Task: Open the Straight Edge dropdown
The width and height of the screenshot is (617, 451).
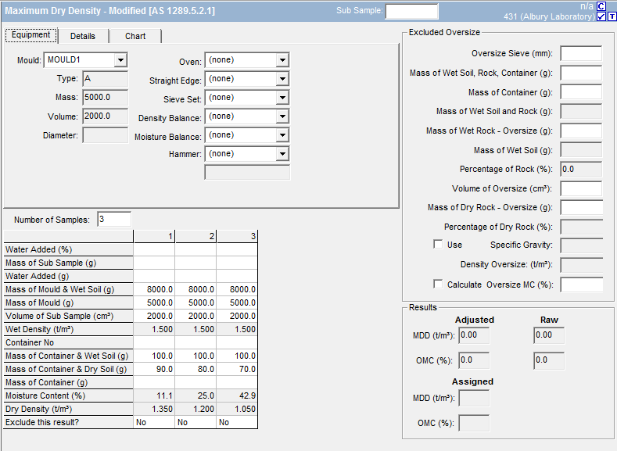Action: point(282,79)
